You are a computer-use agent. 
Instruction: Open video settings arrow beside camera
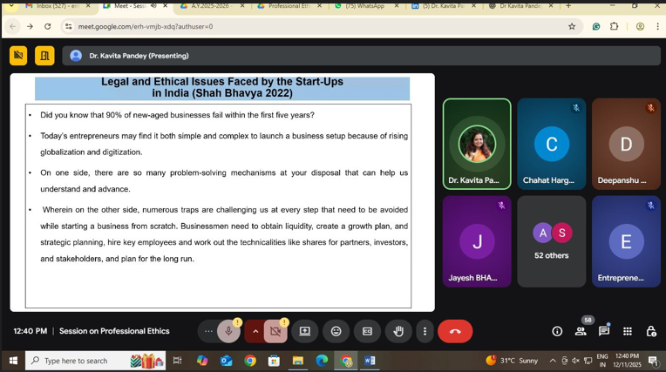point(255,331)
